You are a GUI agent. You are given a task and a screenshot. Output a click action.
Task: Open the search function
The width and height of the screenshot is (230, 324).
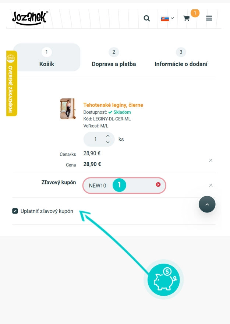(x=147, y=18)
